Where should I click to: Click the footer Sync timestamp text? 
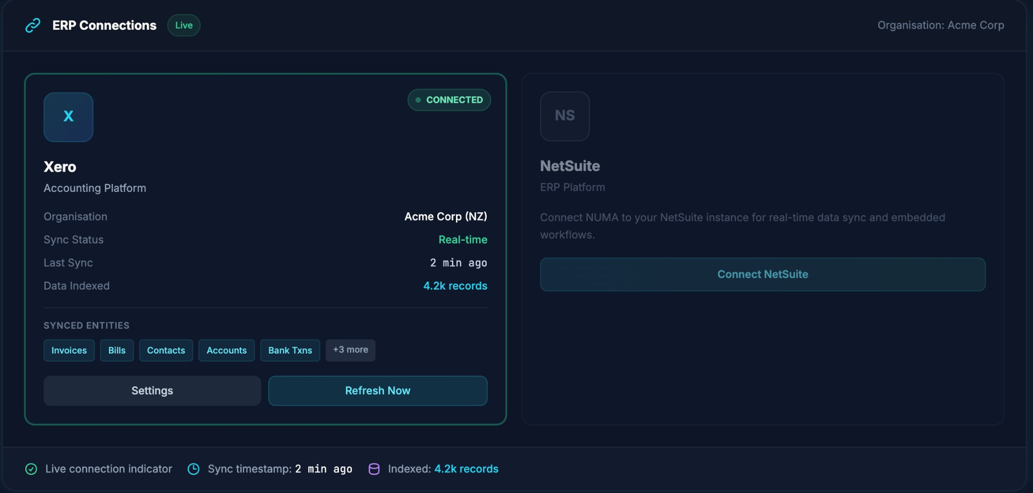pos(280,469)
